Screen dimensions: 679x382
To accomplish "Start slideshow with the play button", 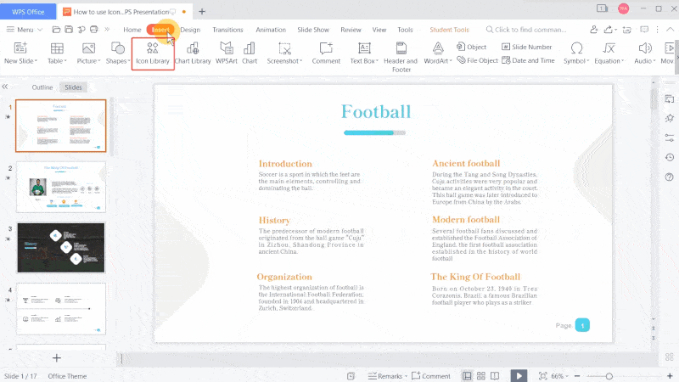I will [x=519, y=375].
